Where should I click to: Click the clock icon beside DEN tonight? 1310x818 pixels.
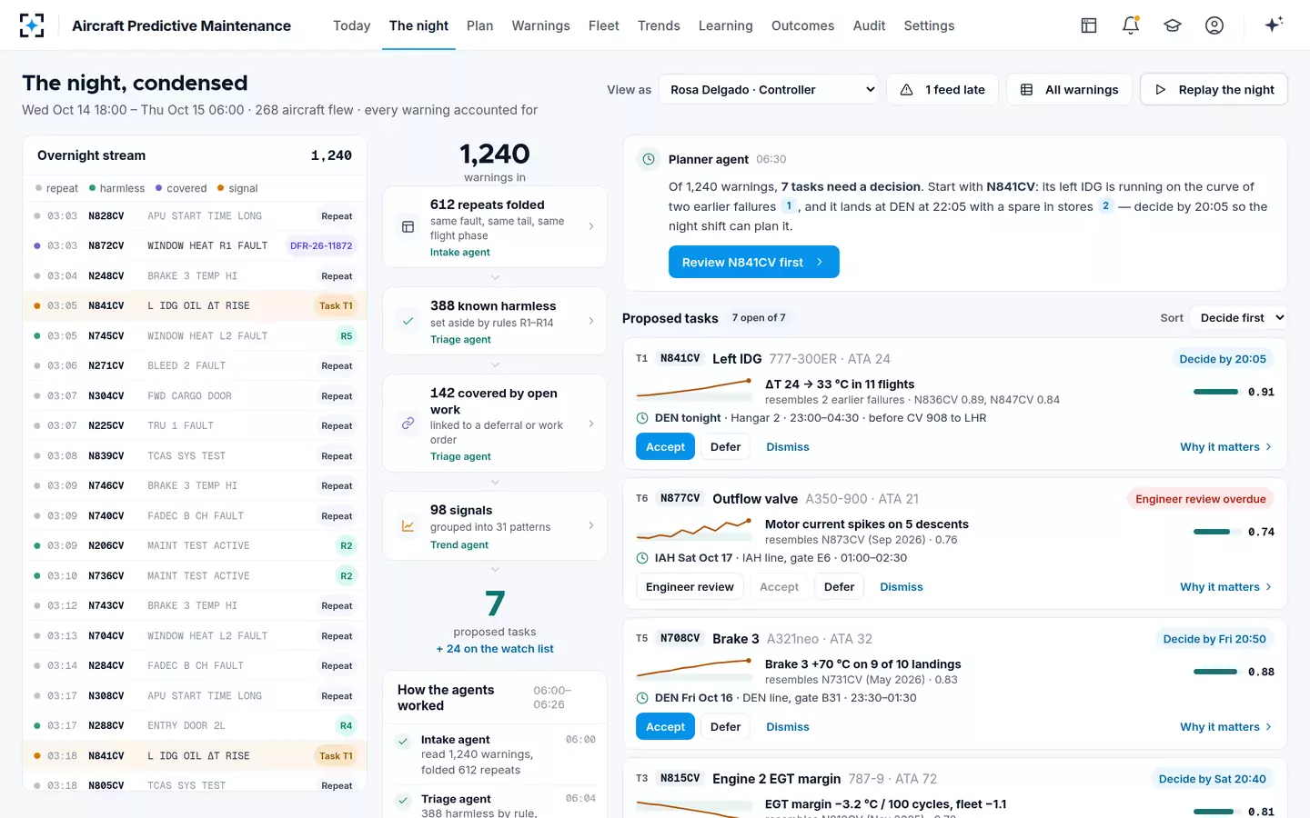(642, 418)
